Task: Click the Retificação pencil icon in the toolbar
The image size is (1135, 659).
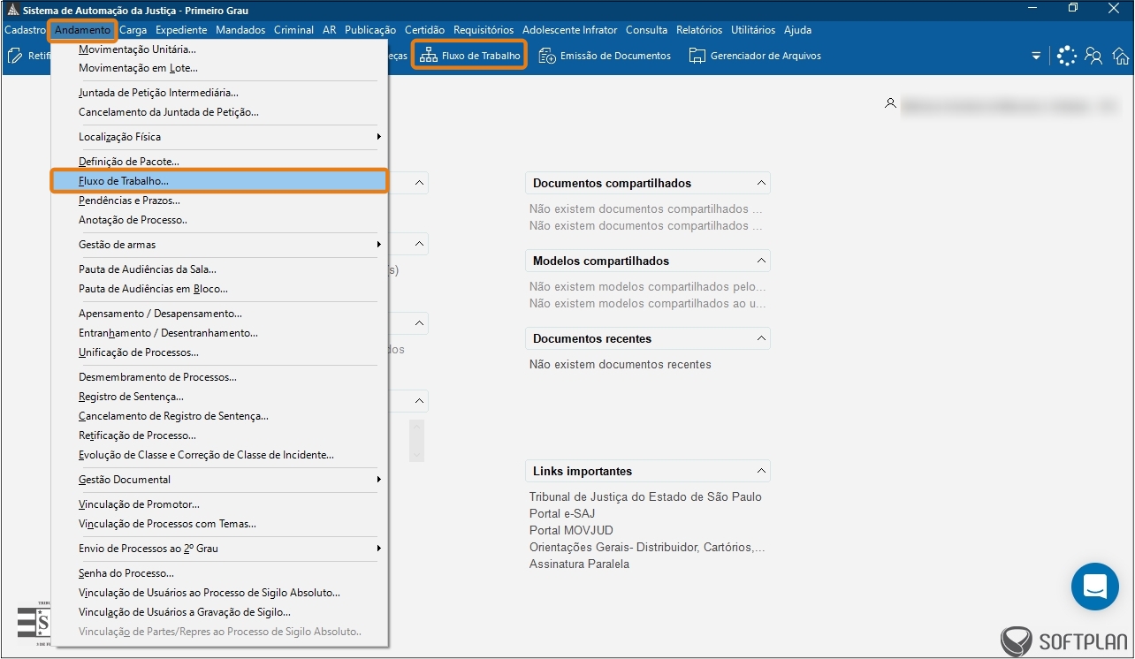Action: point(15,56)
